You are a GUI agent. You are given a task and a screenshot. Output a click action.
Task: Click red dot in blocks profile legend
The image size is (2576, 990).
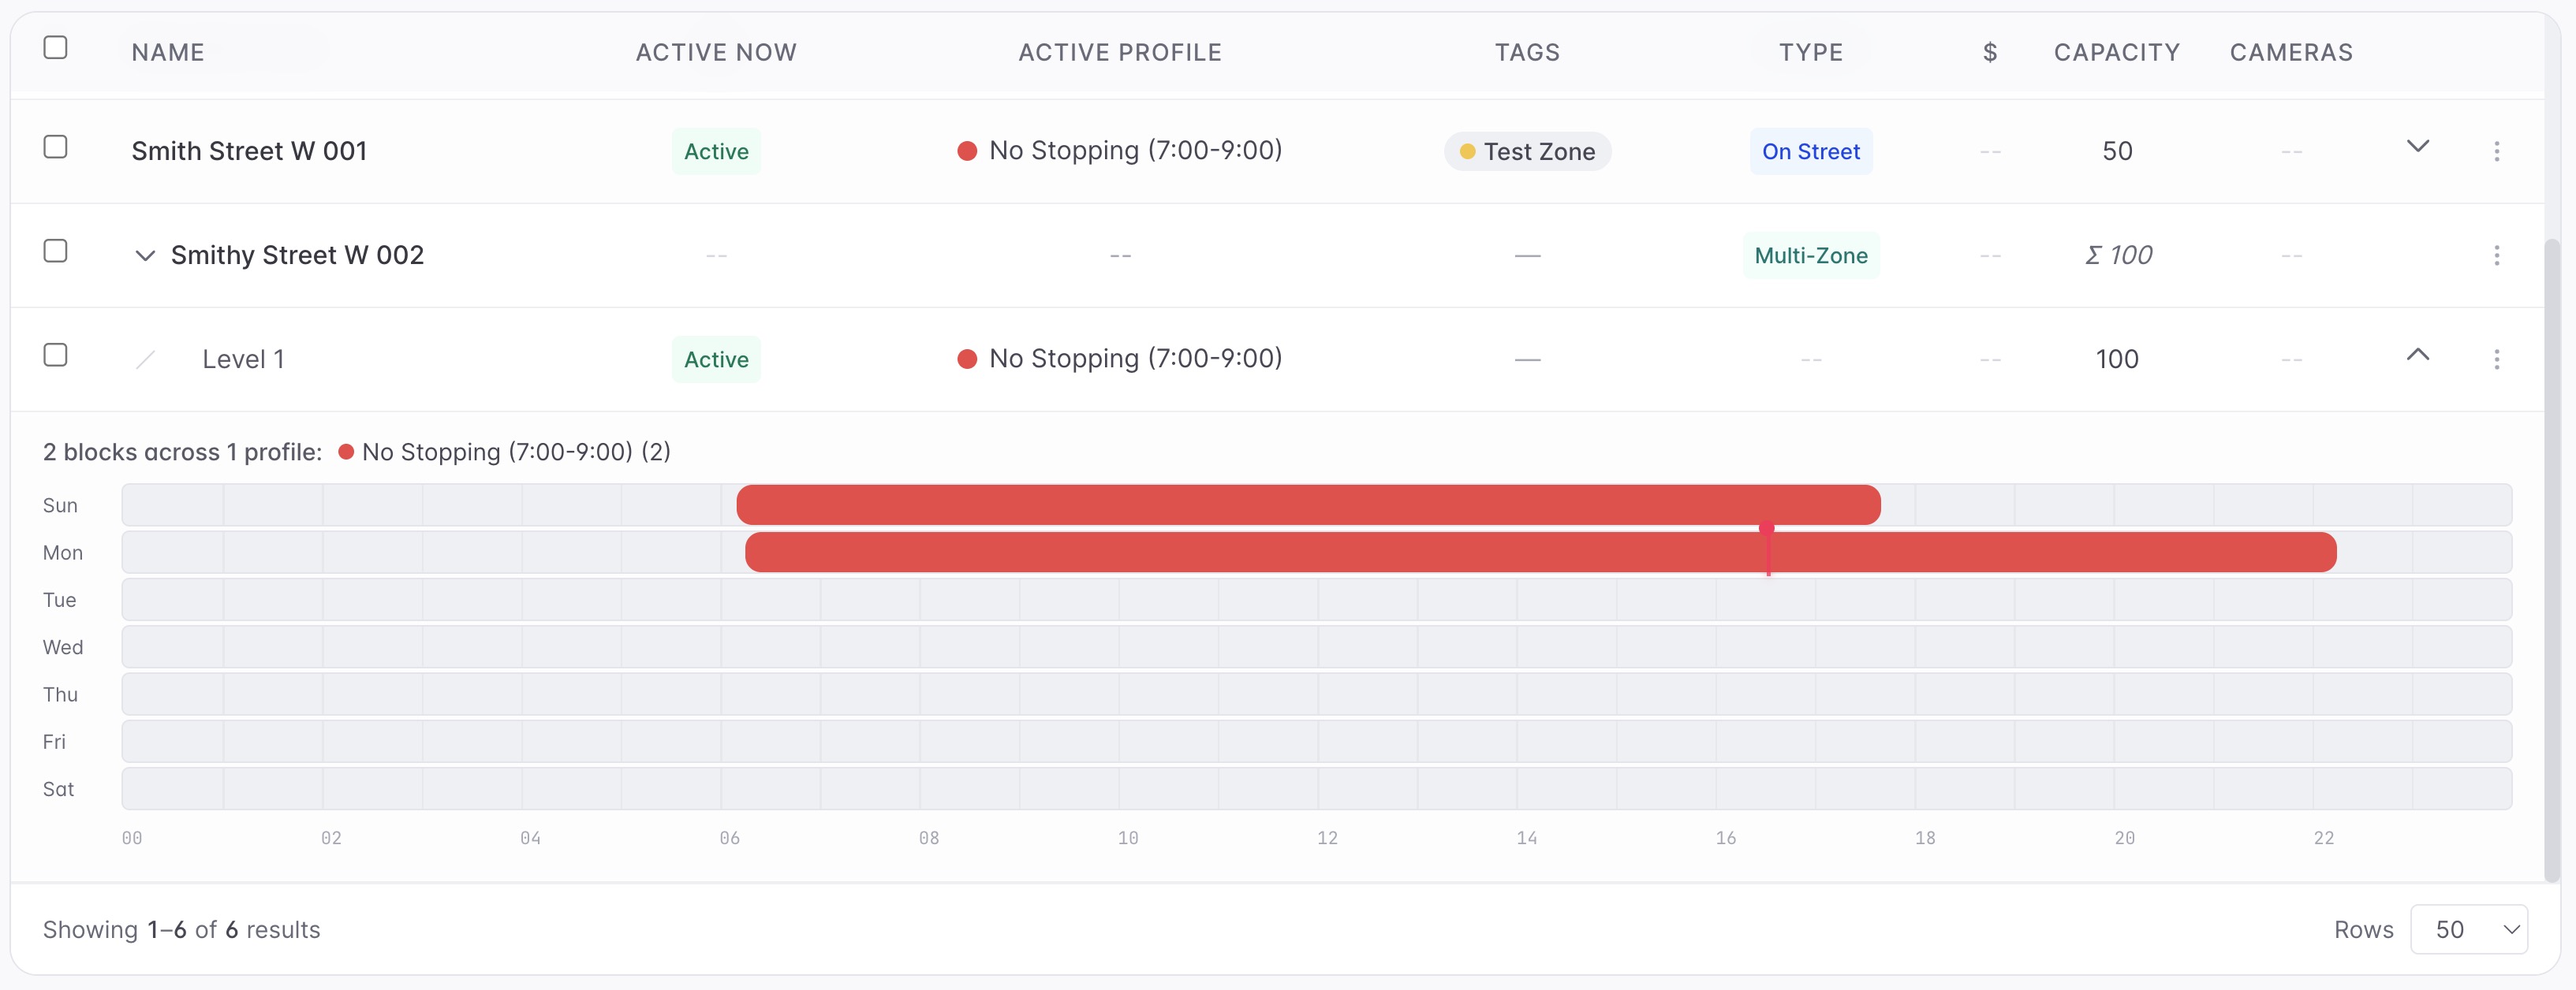click(x=346, y=452)
